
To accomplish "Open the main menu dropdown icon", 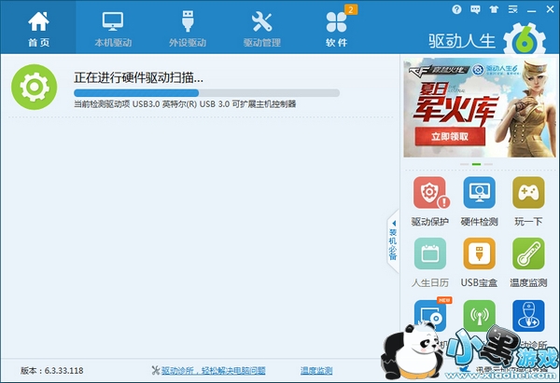I will coord(512,9).
